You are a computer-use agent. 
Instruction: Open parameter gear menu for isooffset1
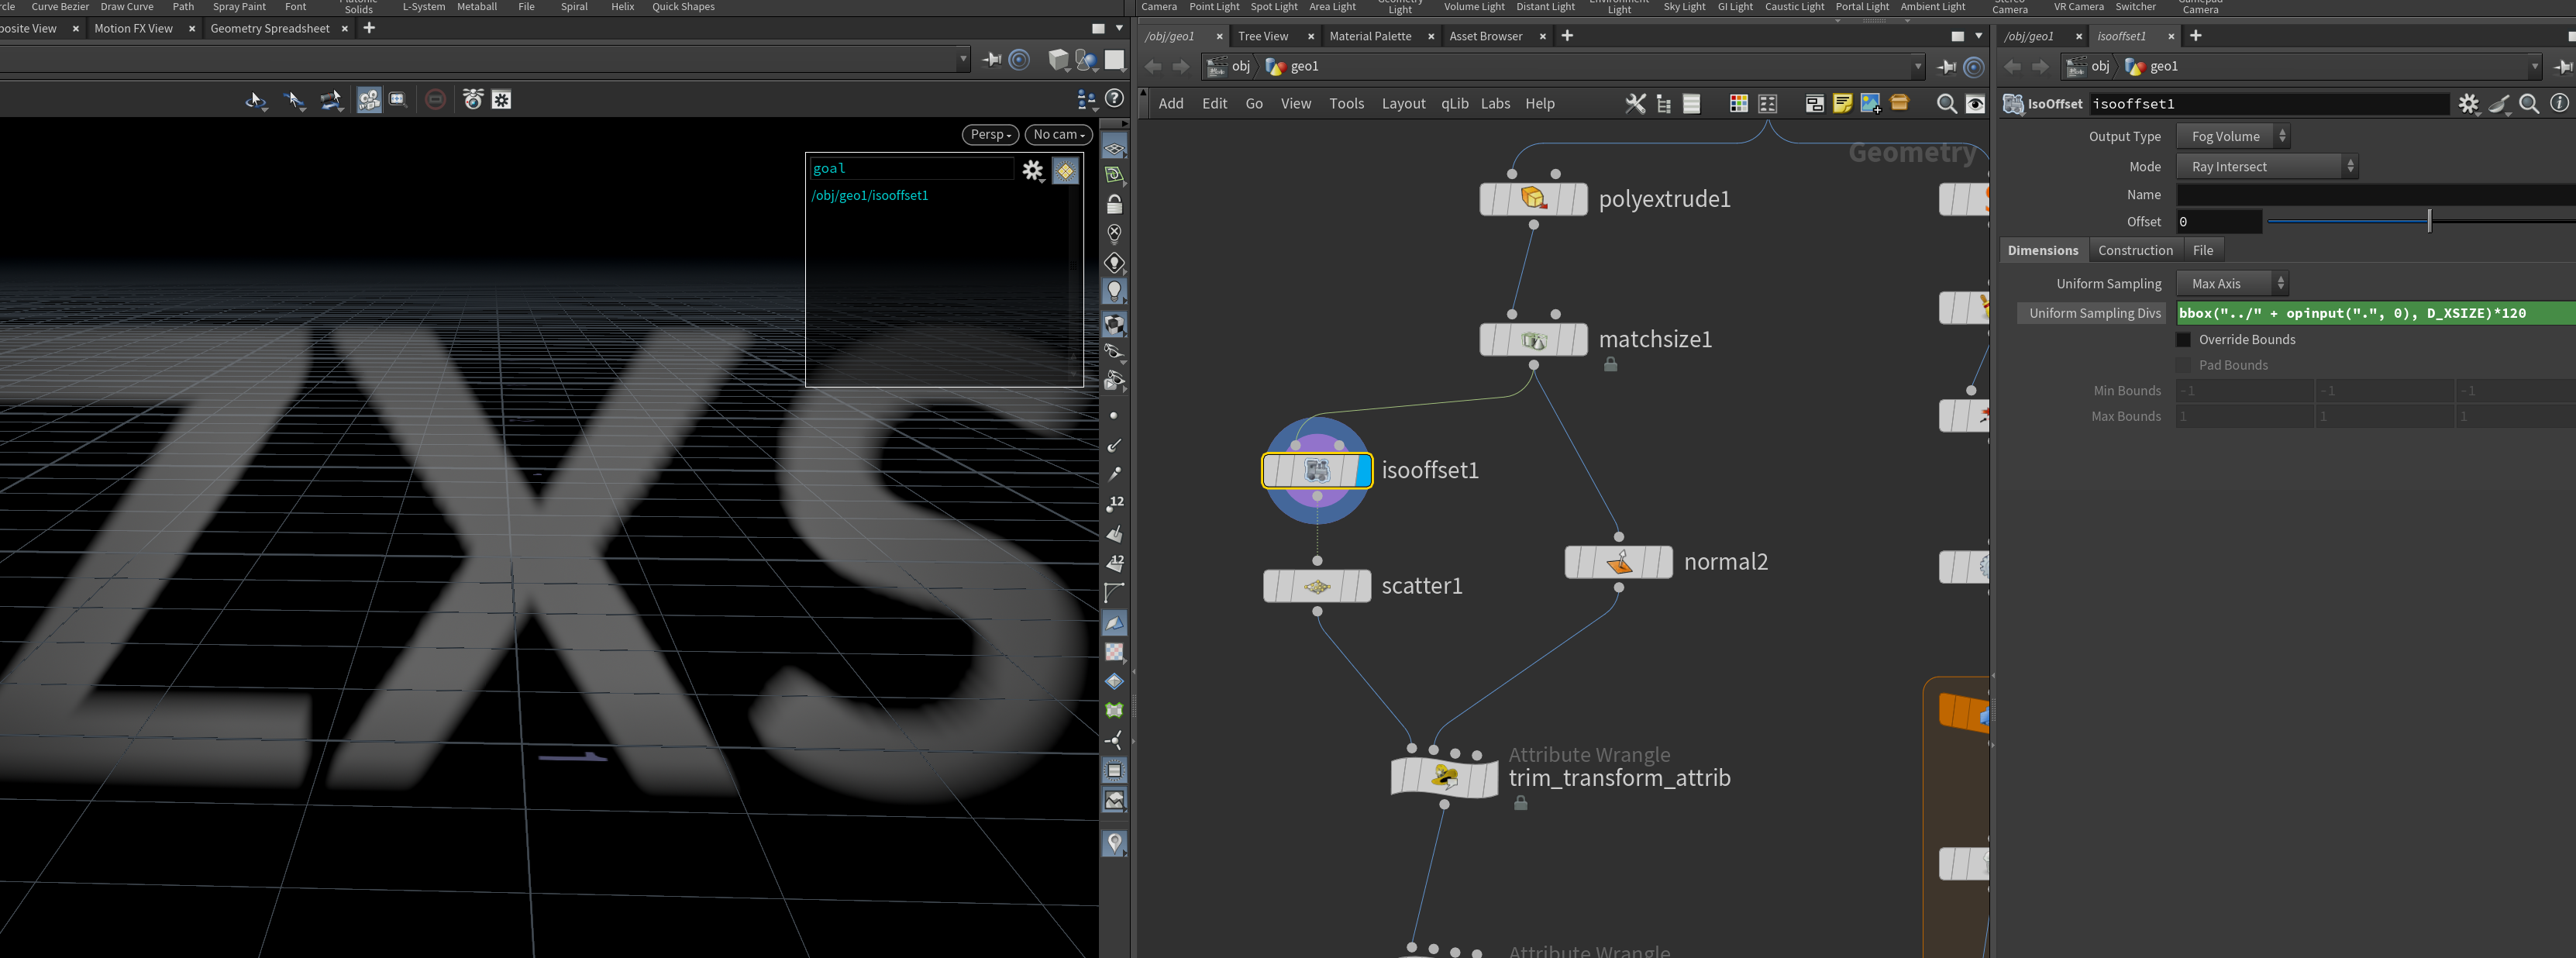(2469, 104)
